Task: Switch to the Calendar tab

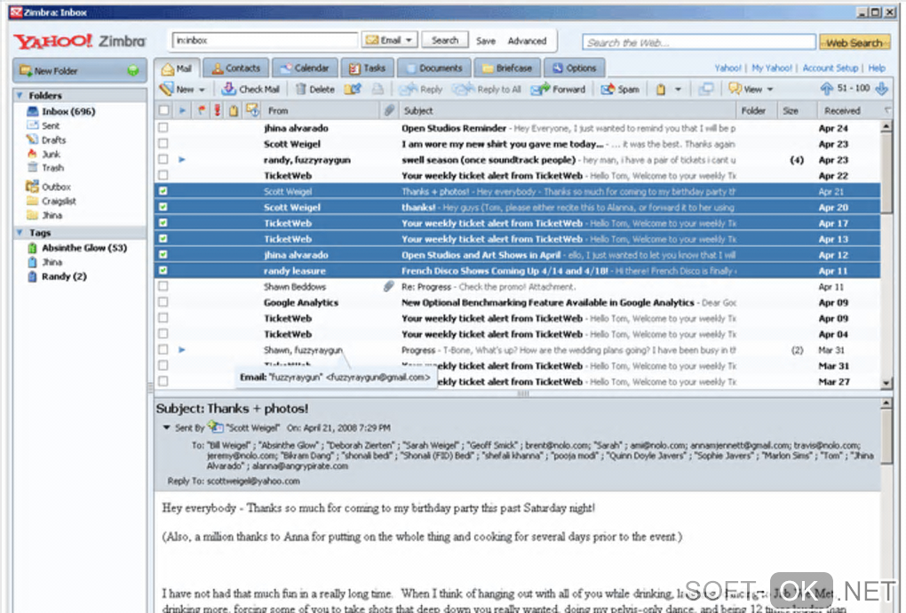Action: point(305,68)
